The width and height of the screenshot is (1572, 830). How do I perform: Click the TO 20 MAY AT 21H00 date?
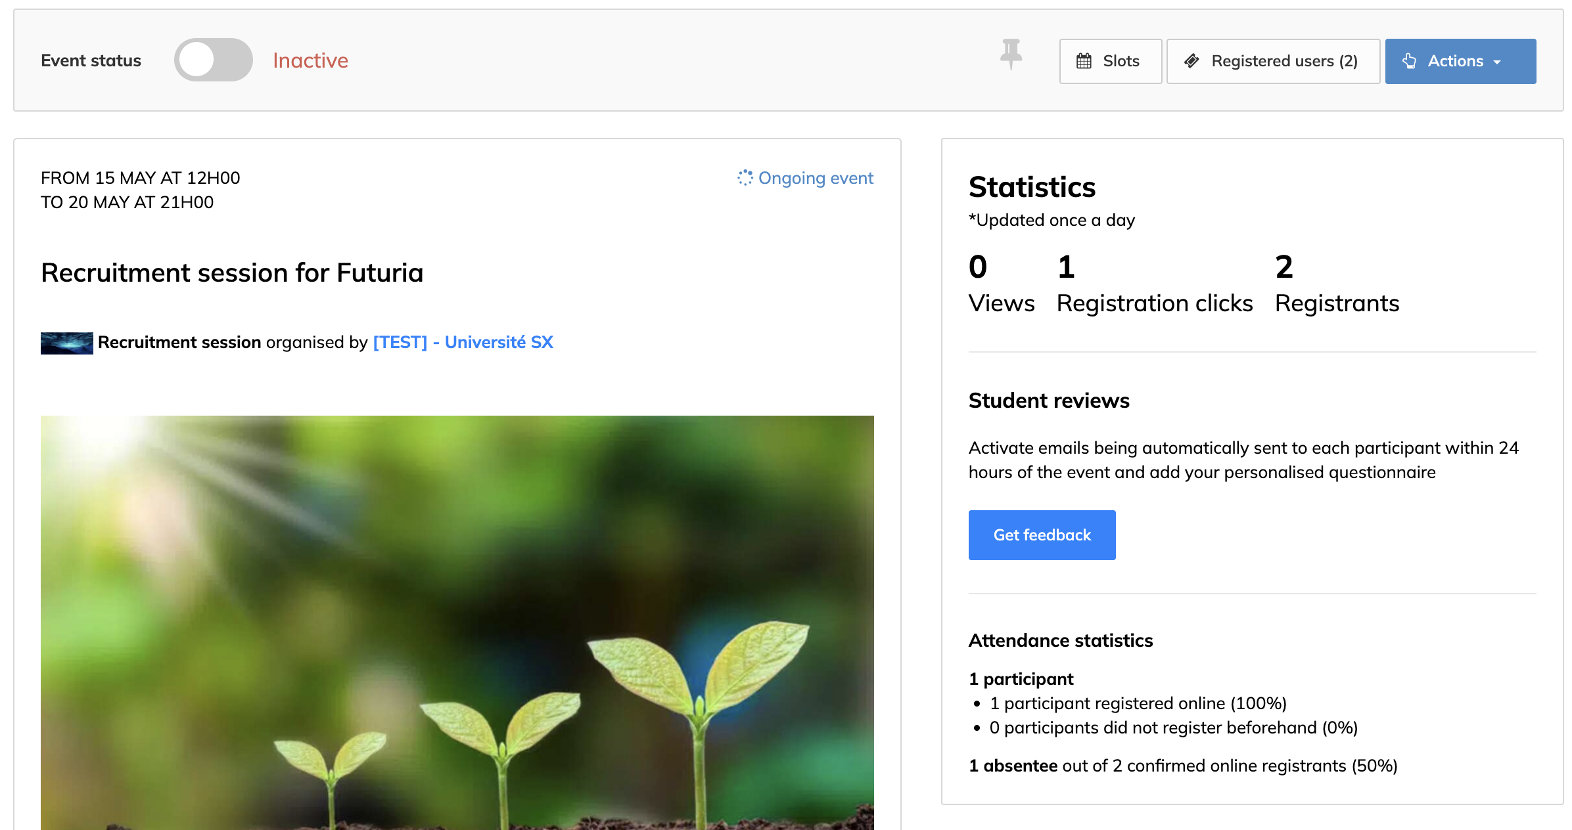click(127, 202)
